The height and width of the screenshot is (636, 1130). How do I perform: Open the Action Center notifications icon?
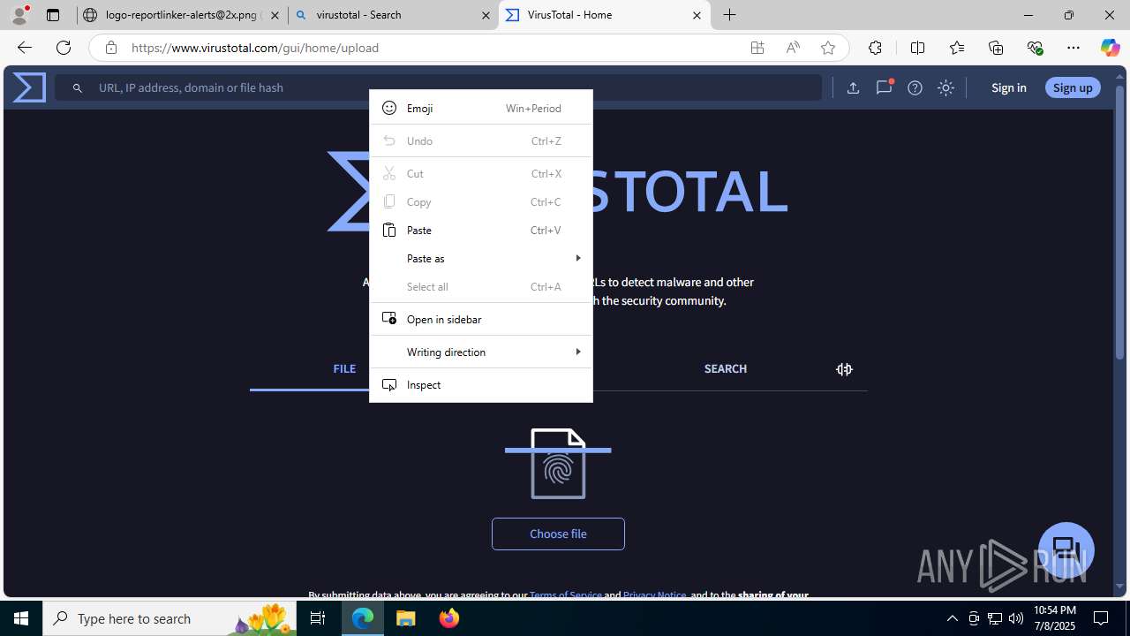click(x=1101, y=618)
